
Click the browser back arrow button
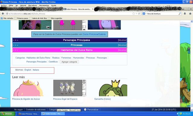point(3,14)
